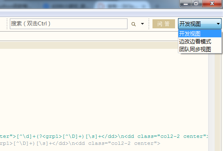Minimize the application window
Viewport: 223px width, 151px height.
(186, 3)
